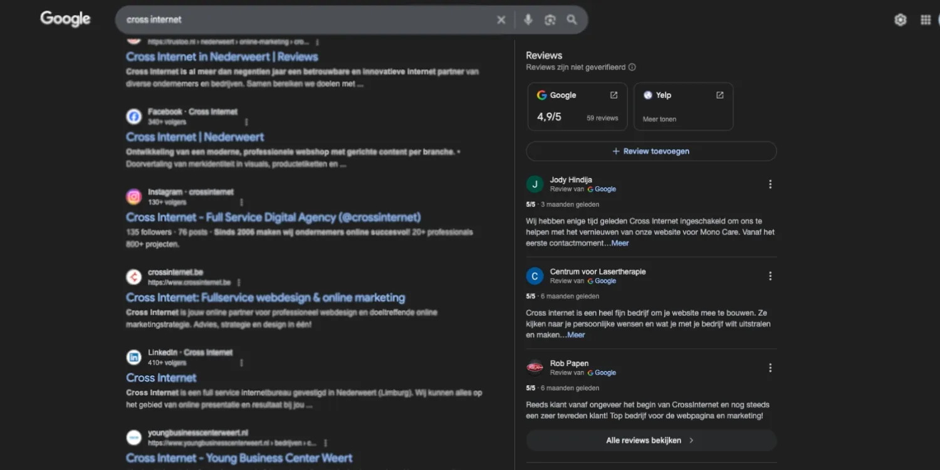Show more sources with Meer tonen
Screen dimensions: 940x470
[x=659, y=118]
